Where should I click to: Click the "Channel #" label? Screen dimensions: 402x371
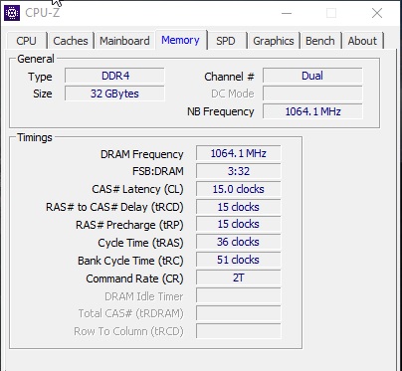(x=229, y=77)
